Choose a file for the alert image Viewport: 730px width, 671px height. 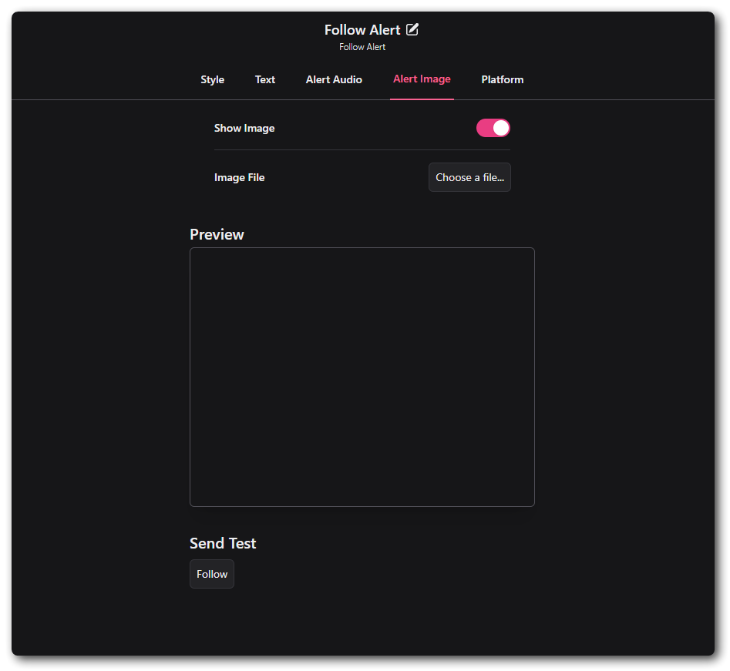coord(469,177)
